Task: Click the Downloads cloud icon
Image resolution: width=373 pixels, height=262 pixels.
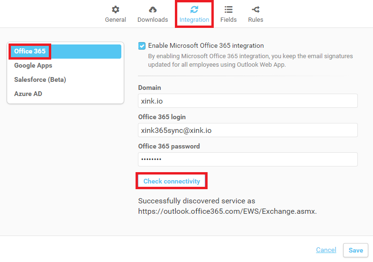Action: click(x=153, y=9)
